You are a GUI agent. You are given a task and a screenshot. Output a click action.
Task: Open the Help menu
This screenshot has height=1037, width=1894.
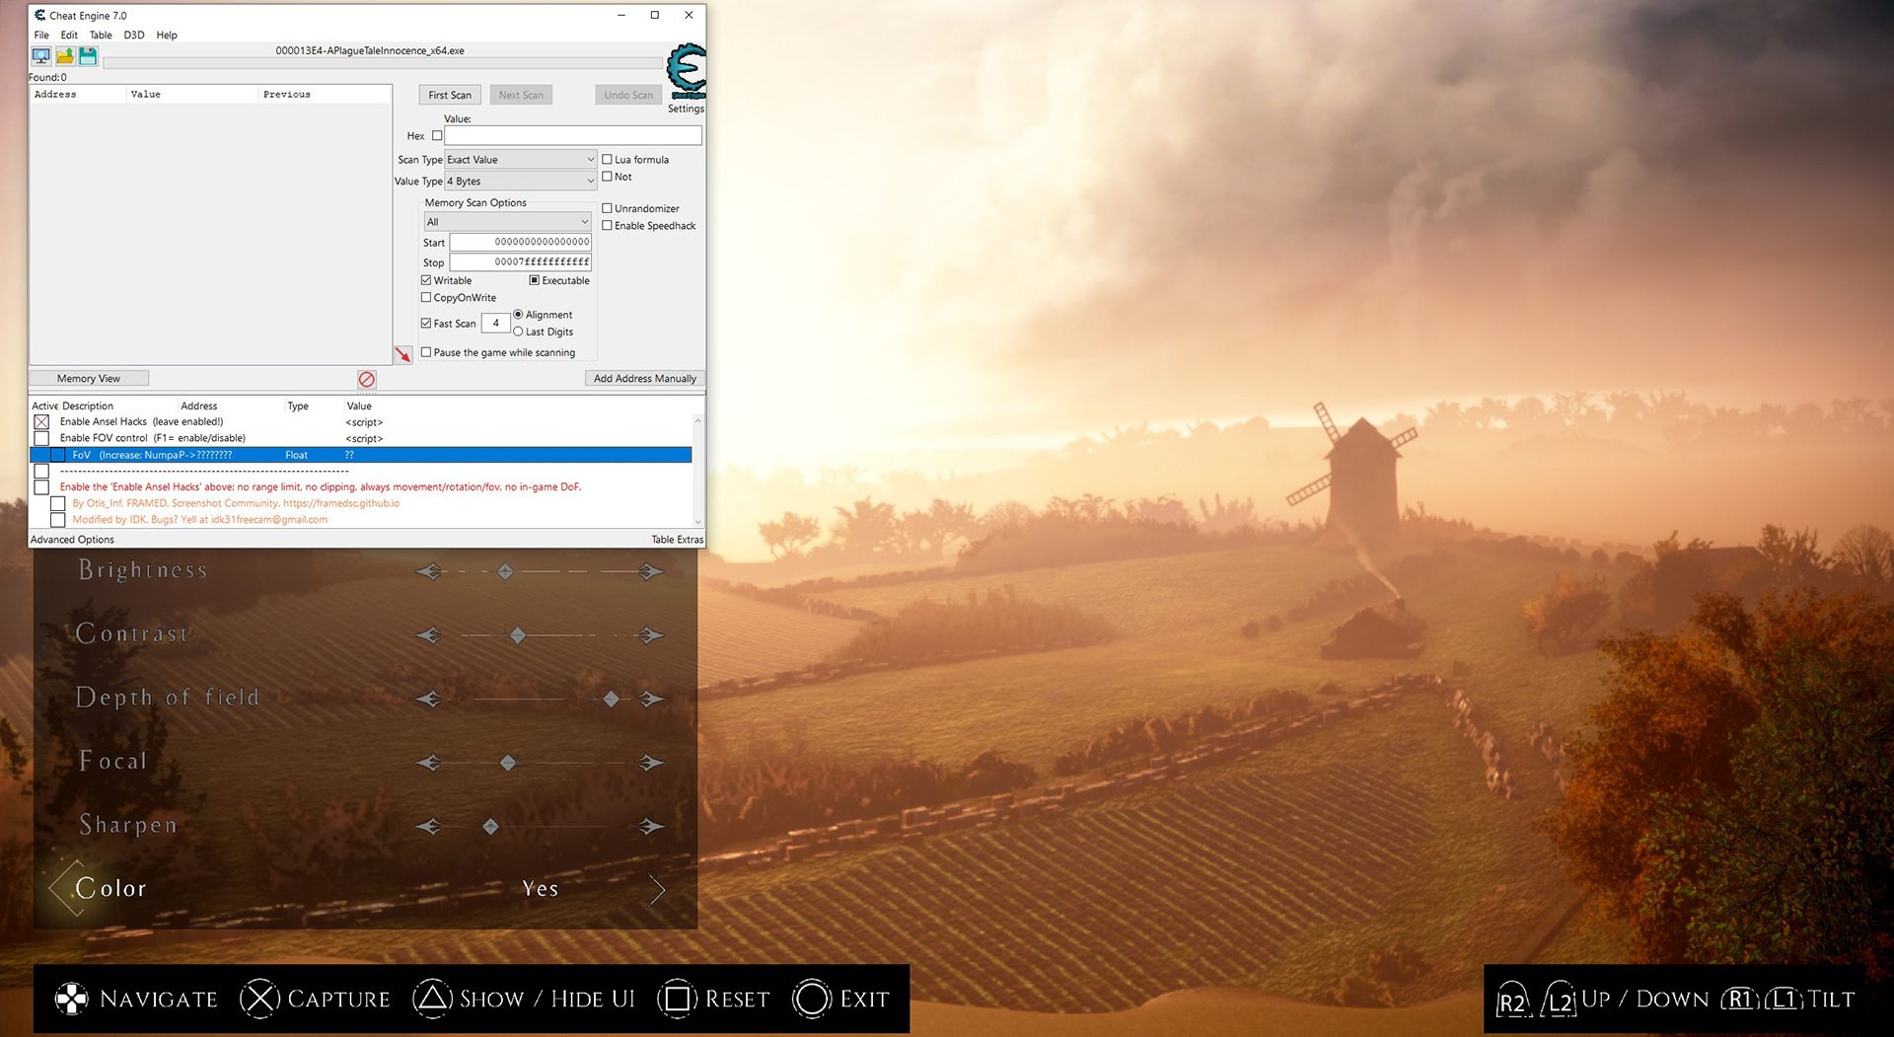pos(167,35)
